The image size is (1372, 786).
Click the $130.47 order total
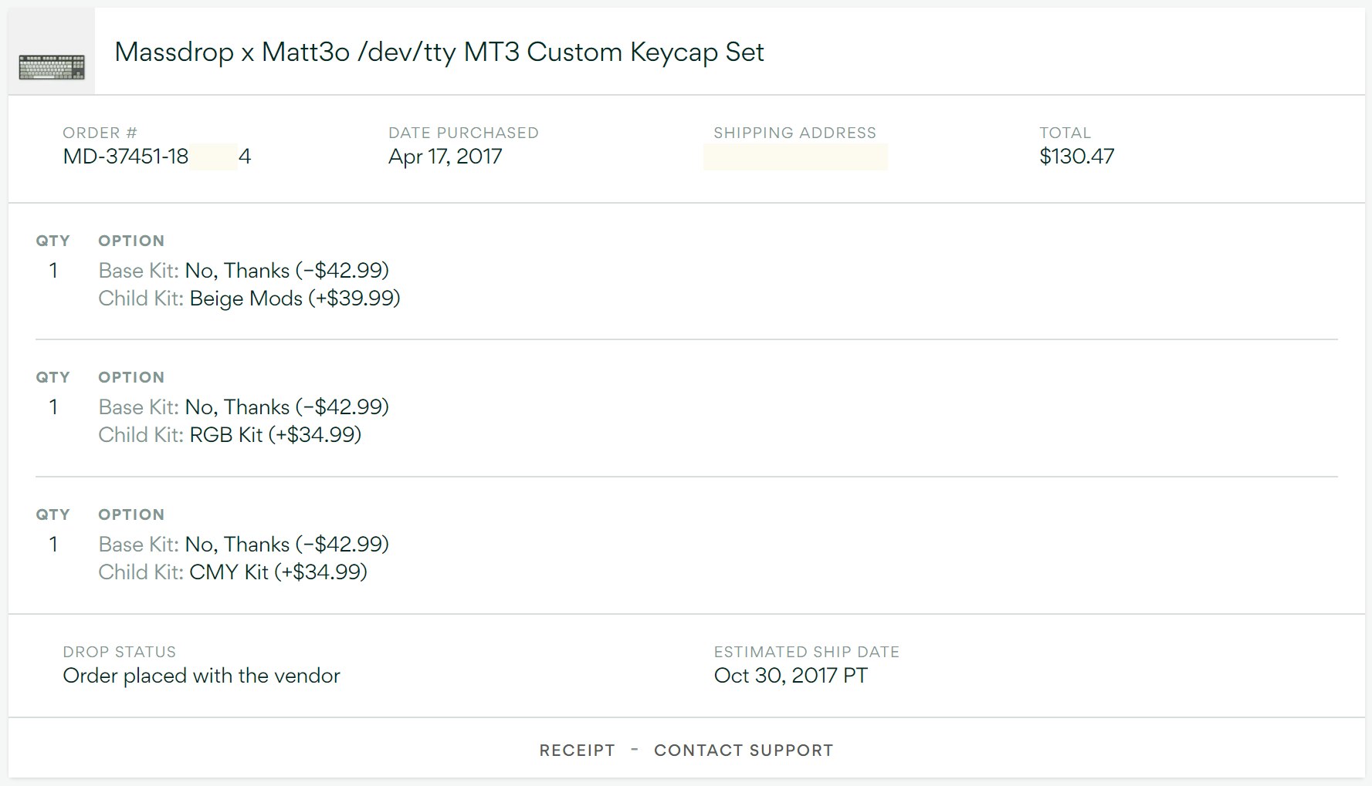[x=1076, y=157]
